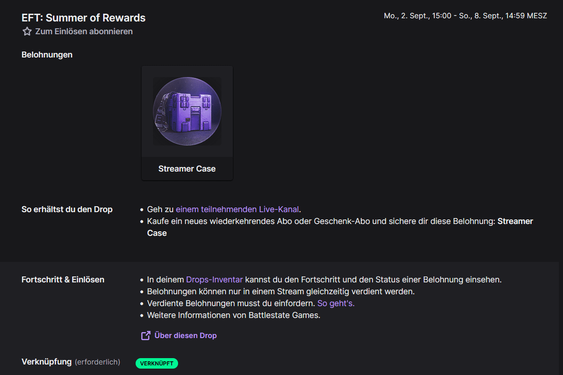Click the 'Kaufe ein neues wiederkehrendes Abo' bullet

(x=340, y=227)
